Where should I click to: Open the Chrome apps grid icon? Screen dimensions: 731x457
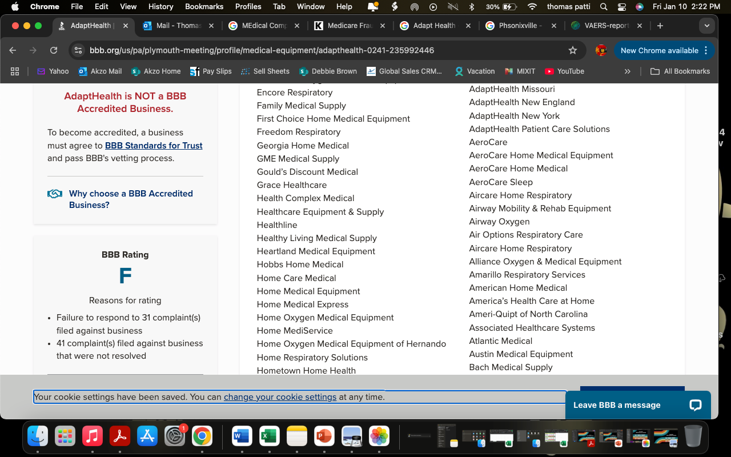click(x=15, y=71)
